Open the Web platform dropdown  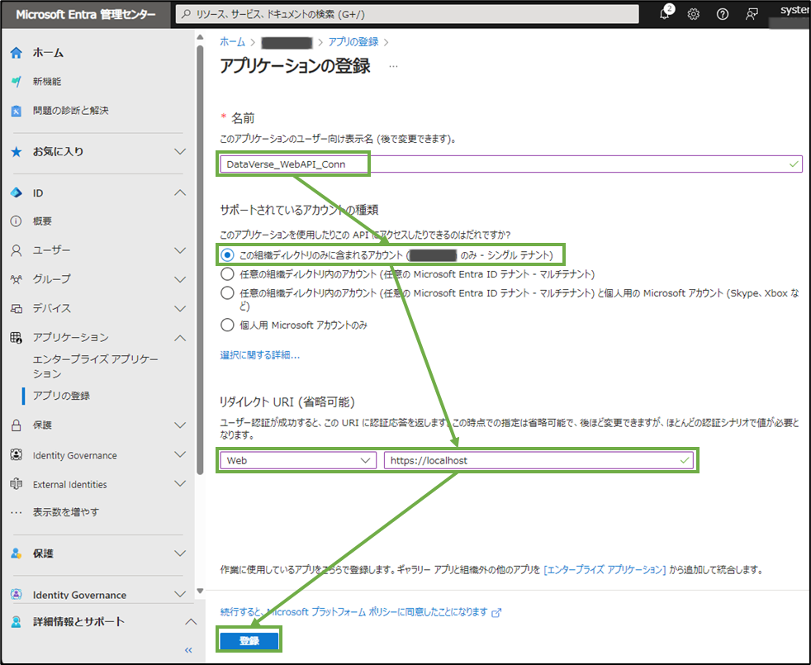[298, 461]
